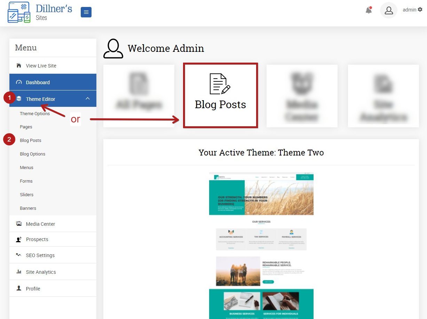This screenshot has width=427, height=319.
Task: Click the Dashboard gauge icon
Action: click(19, 82)
